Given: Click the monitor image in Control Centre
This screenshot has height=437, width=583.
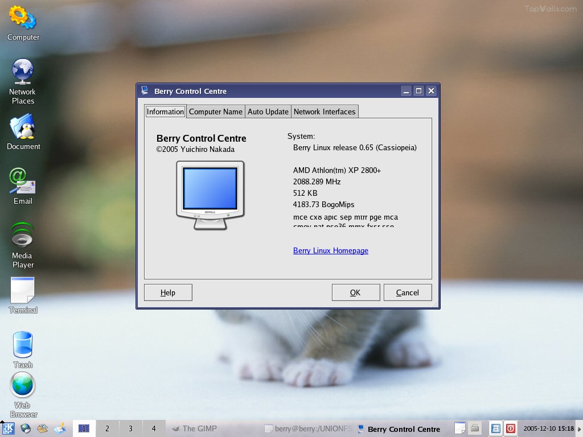Looking at the screenshot, I should coord(210,195).
